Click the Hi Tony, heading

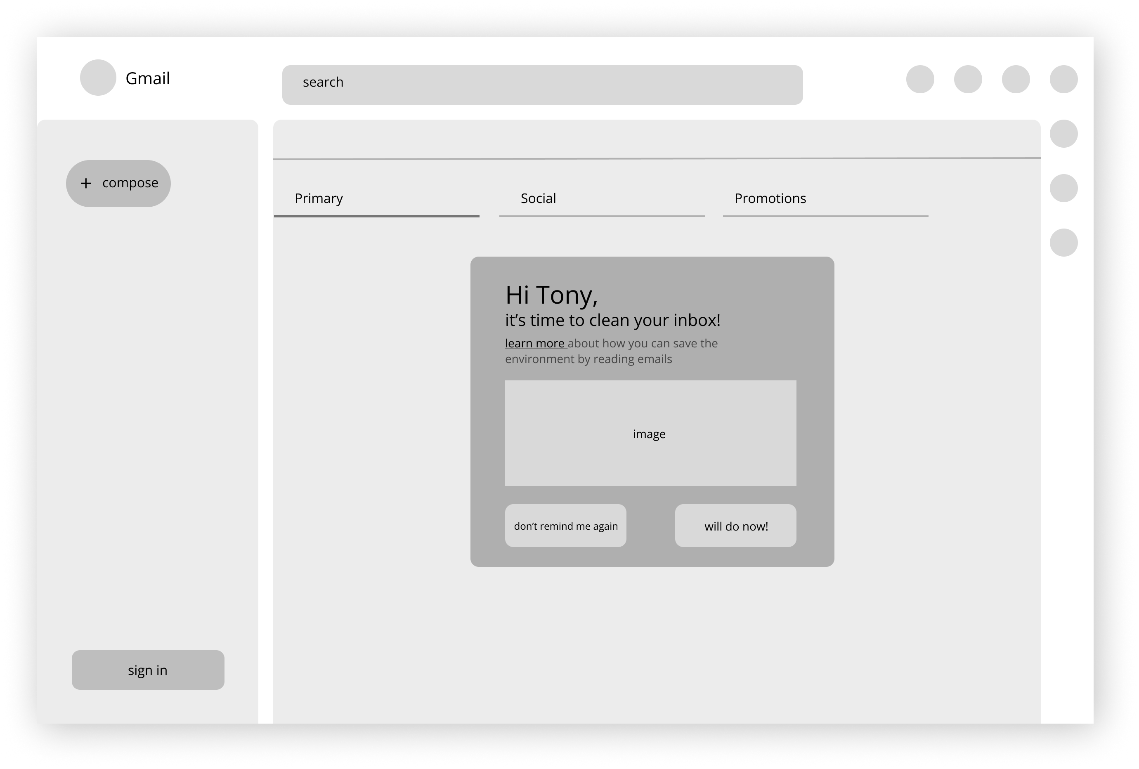[x=551, y=295]
